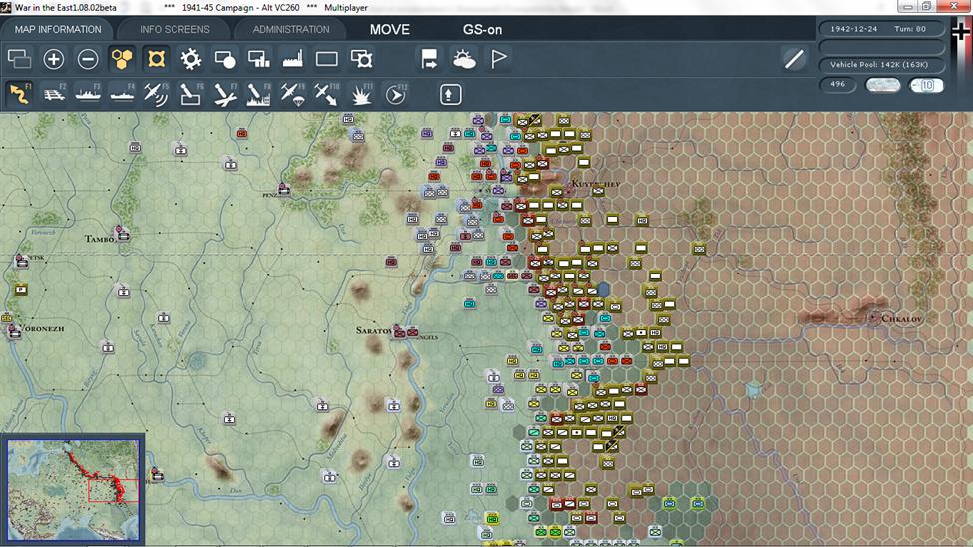The image size is (973, 547).
Task: Zoom in with the plus icon
Action: pos(53,59)
